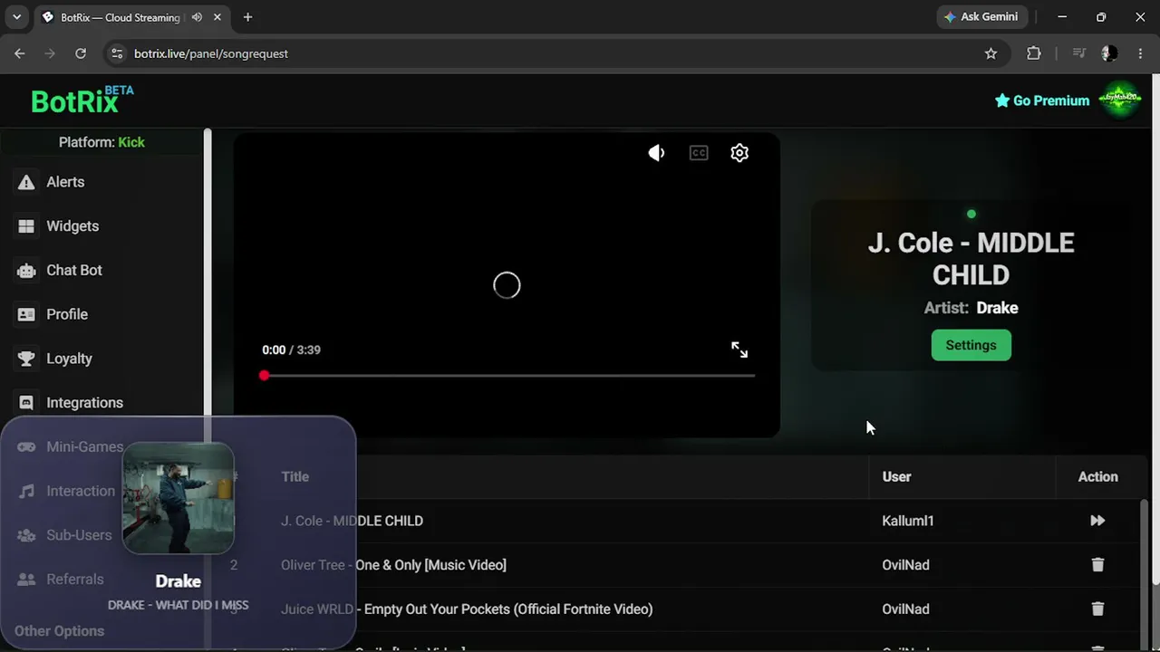Seek on the song progress bar
The image size is (1160, 652).
[508, 375]
